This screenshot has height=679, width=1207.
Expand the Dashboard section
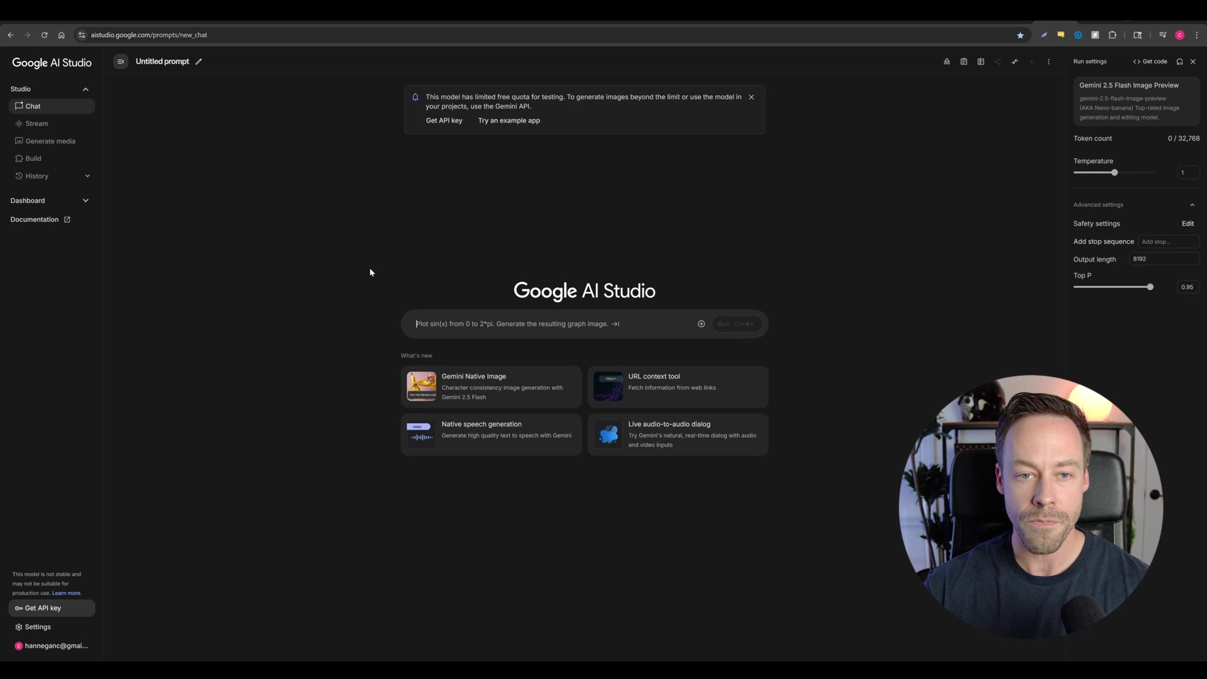(85, 201)
